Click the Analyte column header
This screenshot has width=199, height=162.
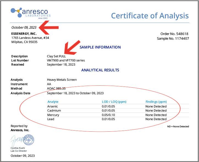tap(53, 102)
